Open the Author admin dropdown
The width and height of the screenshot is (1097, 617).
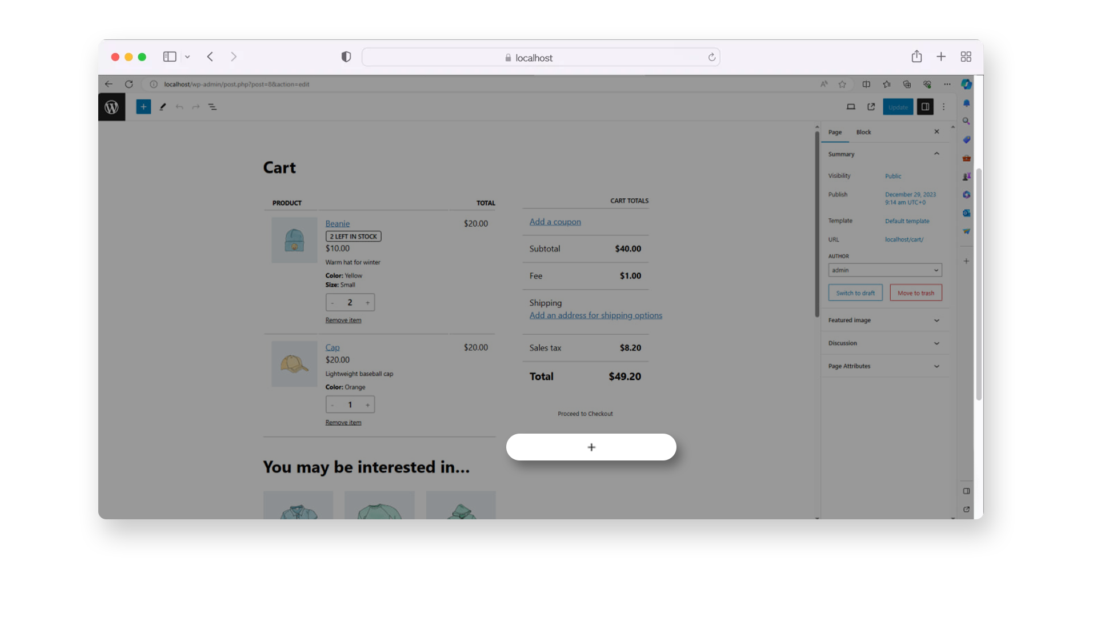884,270
